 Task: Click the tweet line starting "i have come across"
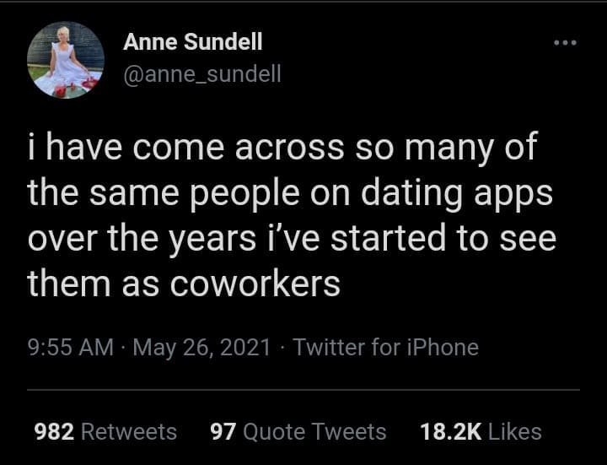[282, 148]
